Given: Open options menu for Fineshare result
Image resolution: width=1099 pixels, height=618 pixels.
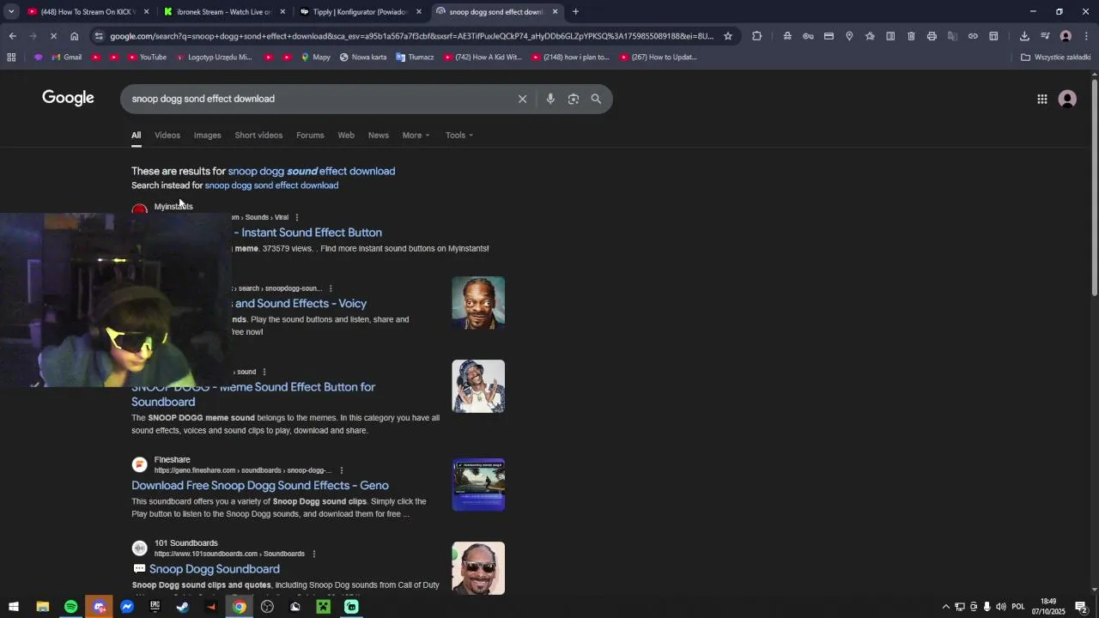Looking at the screenshot, I should (342, 470).
